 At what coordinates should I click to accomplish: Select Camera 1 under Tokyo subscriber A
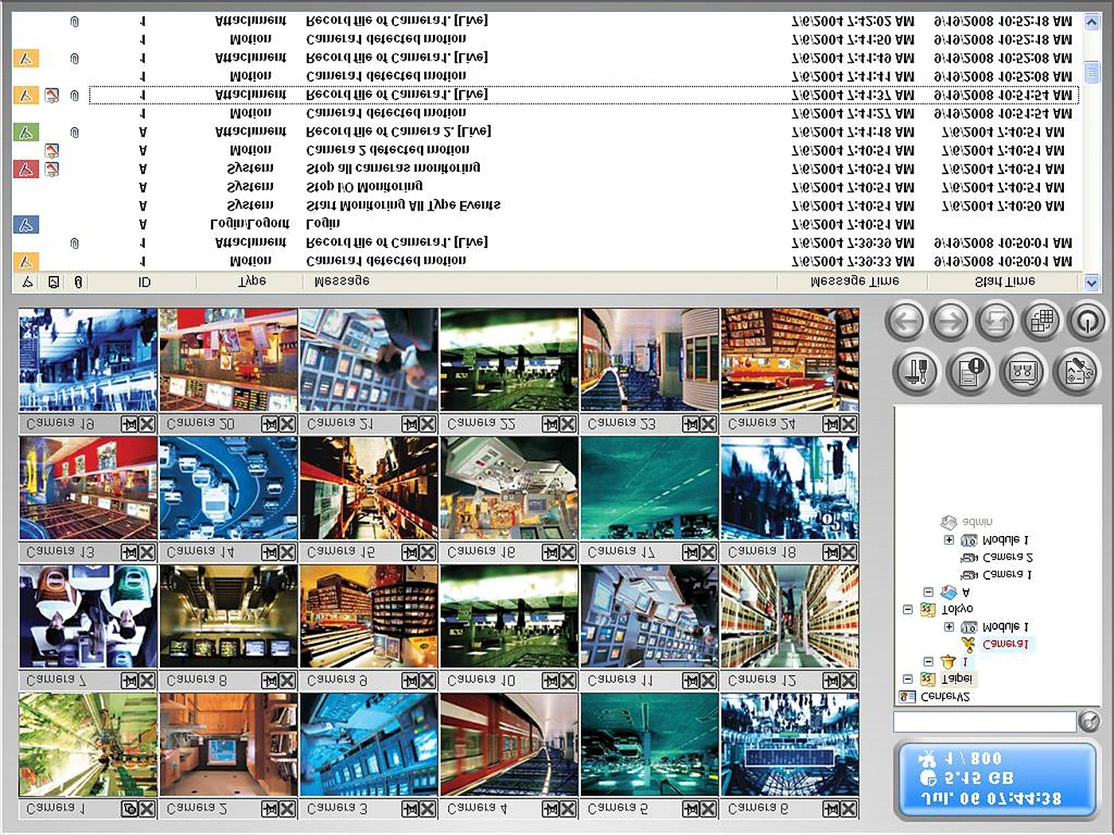click(1007, 575)
